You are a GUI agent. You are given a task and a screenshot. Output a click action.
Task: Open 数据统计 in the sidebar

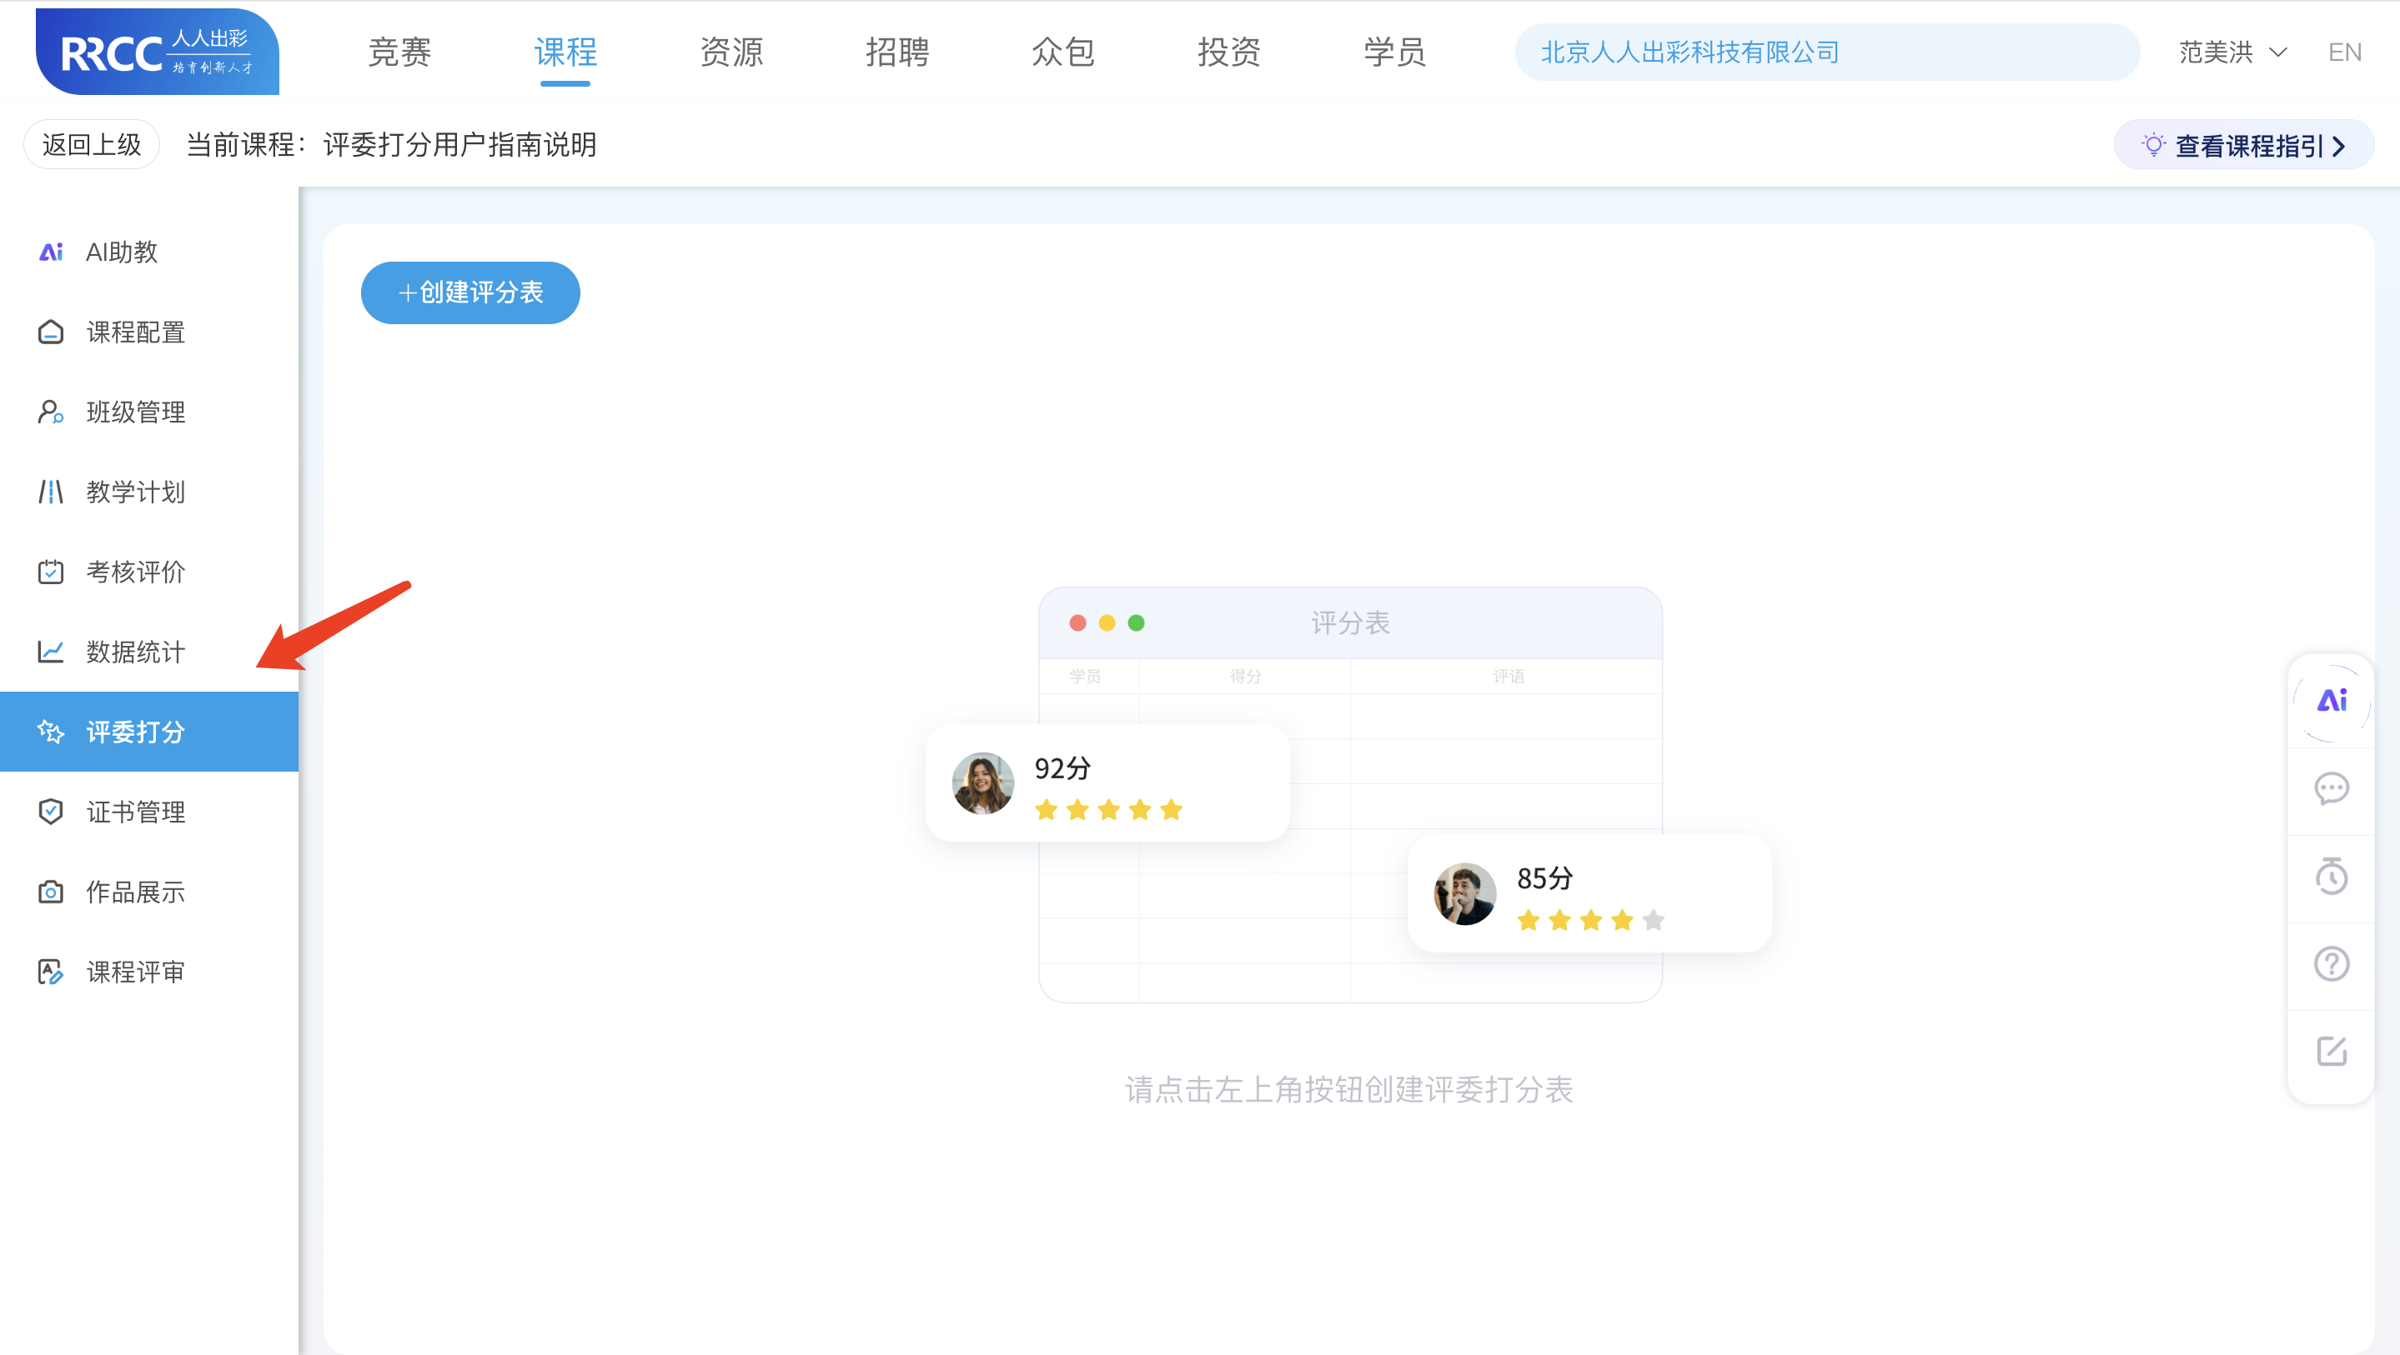click(x=149, y=652)
